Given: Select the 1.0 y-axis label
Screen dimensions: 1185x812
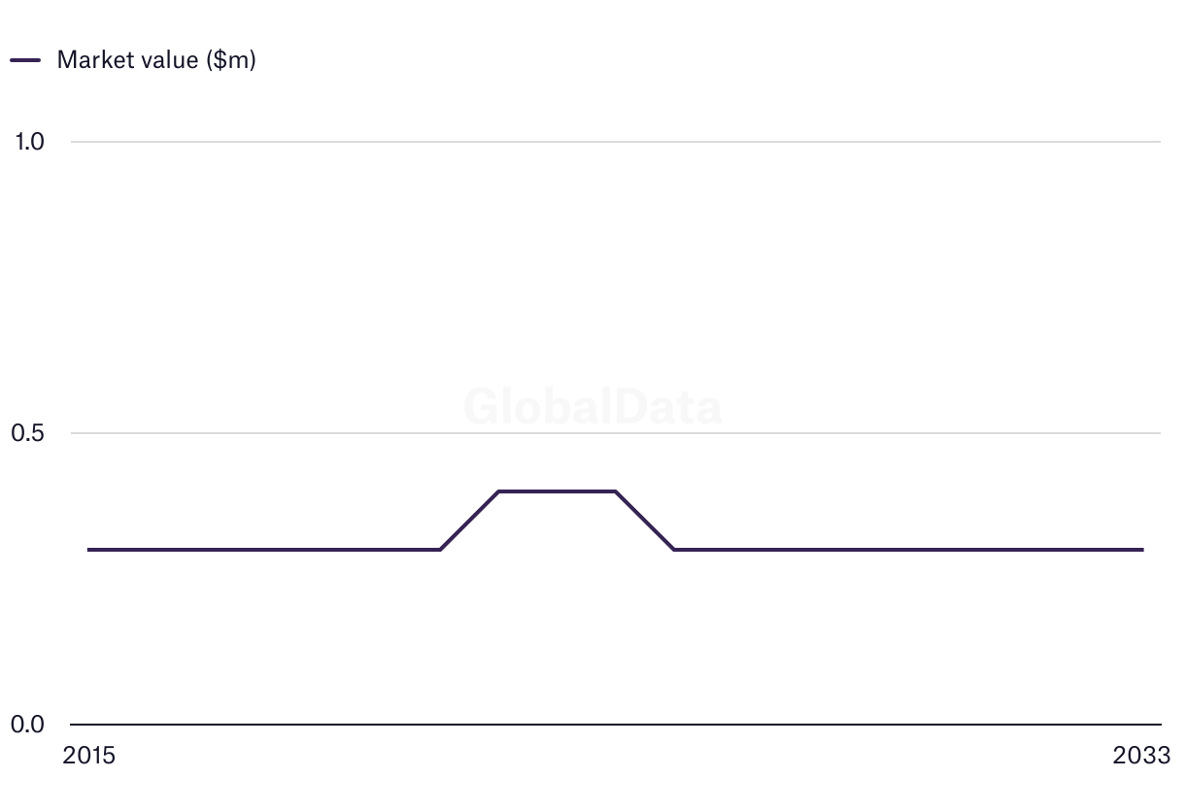Looking at the screenshot, I should [x=30, y=142].
